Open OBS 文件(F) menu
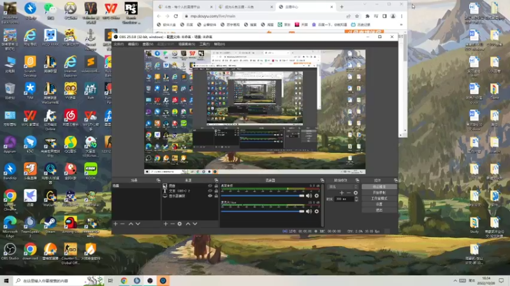Image resolution: width=510 pixels, height=286 pixels. 119,44
